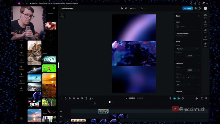Open the user profile avatar
Viewport: 220px width, 124px height.
click(x=206, y=8)
